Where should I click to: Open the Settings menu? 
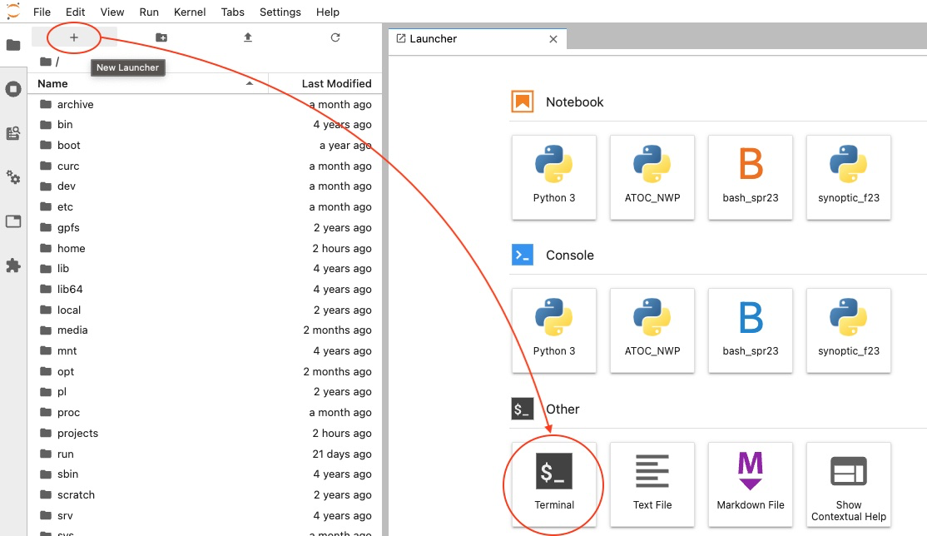pos(280,12)
